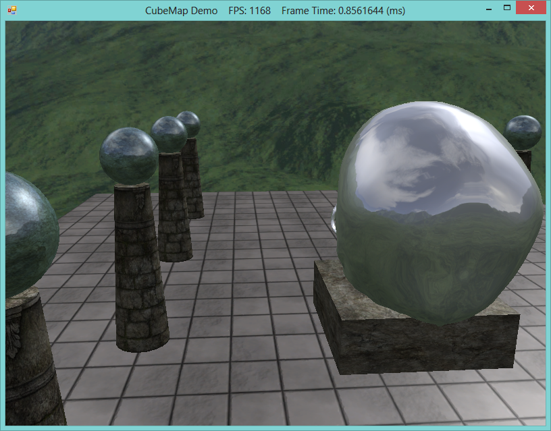Click the "Frame Time: 0.8561644 (ms)" text

pos(343,11)
